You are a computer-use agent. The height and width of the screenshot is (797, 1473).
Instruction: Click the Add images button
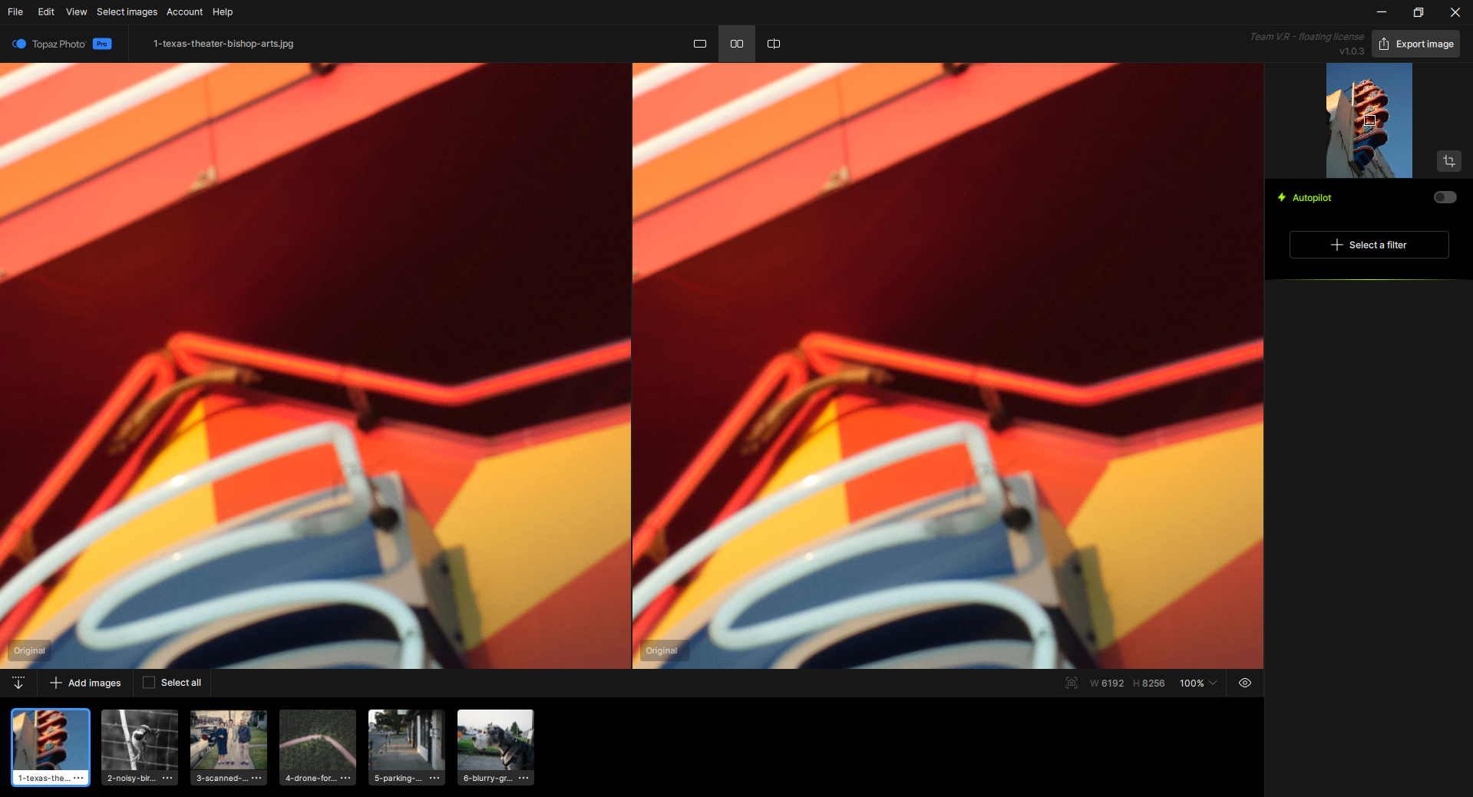point(85,683)
